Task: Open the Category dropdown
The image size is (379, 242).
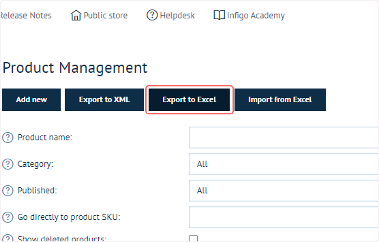Action: (x=283, y=164)
